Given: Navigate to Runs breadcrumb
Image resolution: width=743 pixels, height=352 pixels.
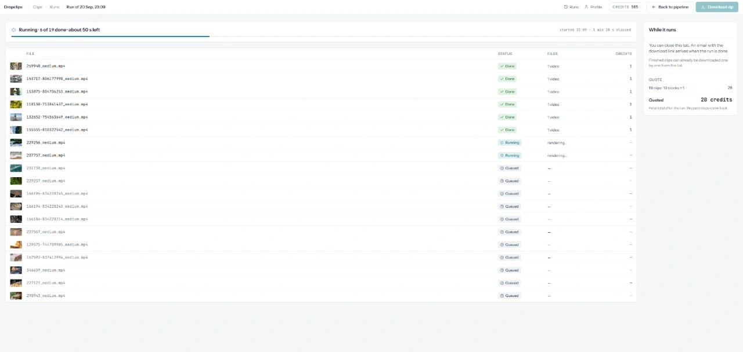Looking at the screenshot, I should coord(55,7).
